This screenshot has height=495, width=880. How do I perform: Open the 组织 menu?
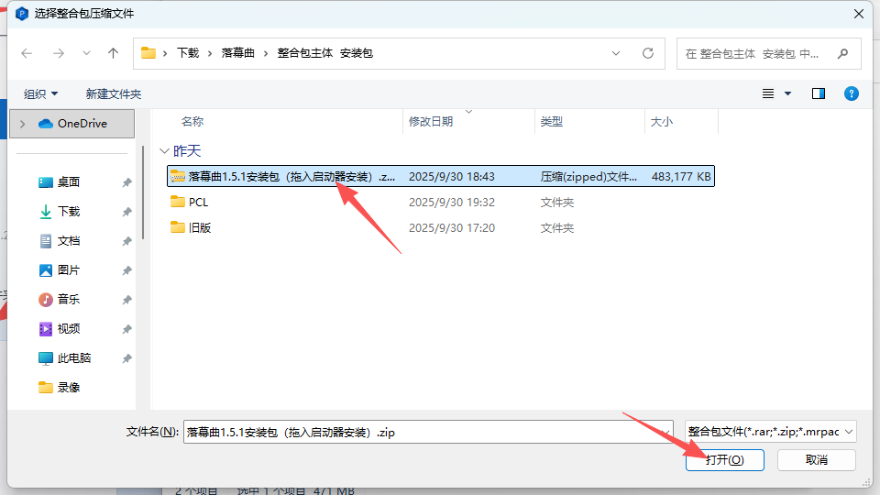(x=40, y=93)
